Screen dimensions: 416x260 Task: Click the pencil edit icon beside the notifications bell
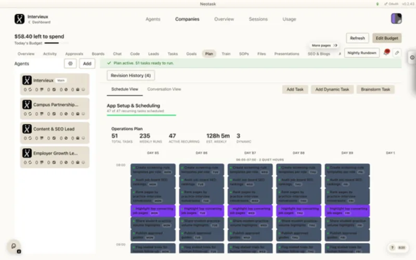[x=397, y=53]
